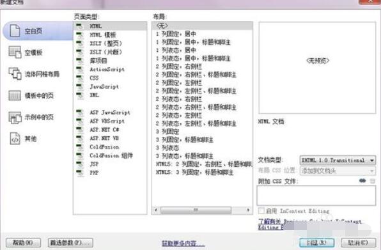Select the 流体网格布局 category icon

[x=15, y=74]
